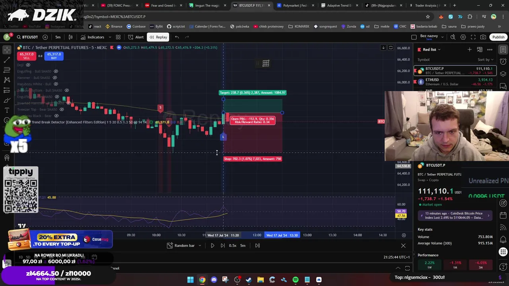Image resolution: width=509 pixels, height=286 pixels.
Task: Open Fibonacci retracement tools
Action: click(x=7, y=70)
